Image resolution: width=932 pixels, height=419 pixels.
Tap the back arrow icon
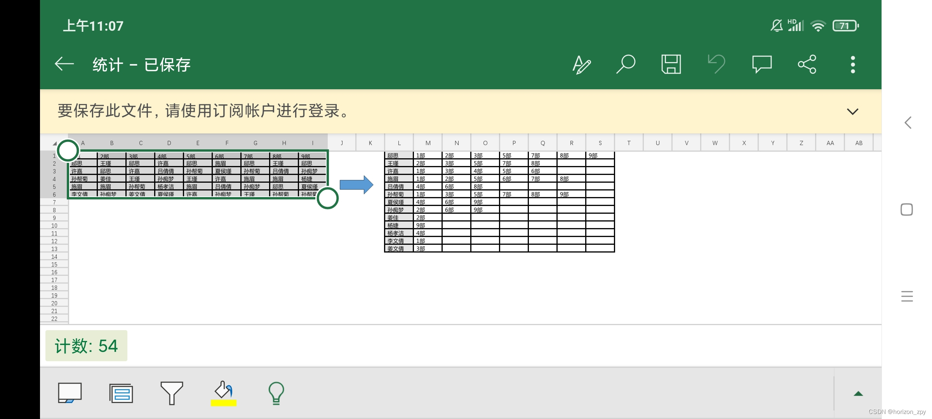(x=64, y=64)
